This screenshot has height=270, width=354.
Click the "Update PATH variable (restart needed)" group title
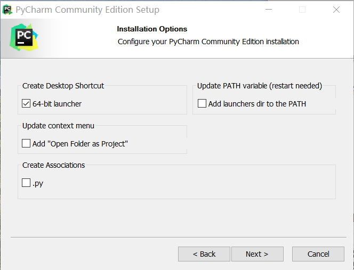tap(260, 86)
